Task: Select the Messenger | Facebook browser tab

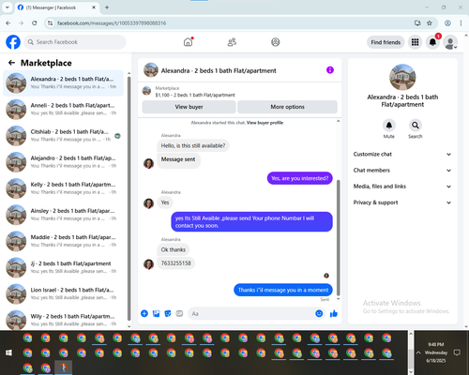Action: click(x=56, y=7)
